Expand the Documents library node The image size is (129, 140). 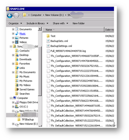point(13,29)
